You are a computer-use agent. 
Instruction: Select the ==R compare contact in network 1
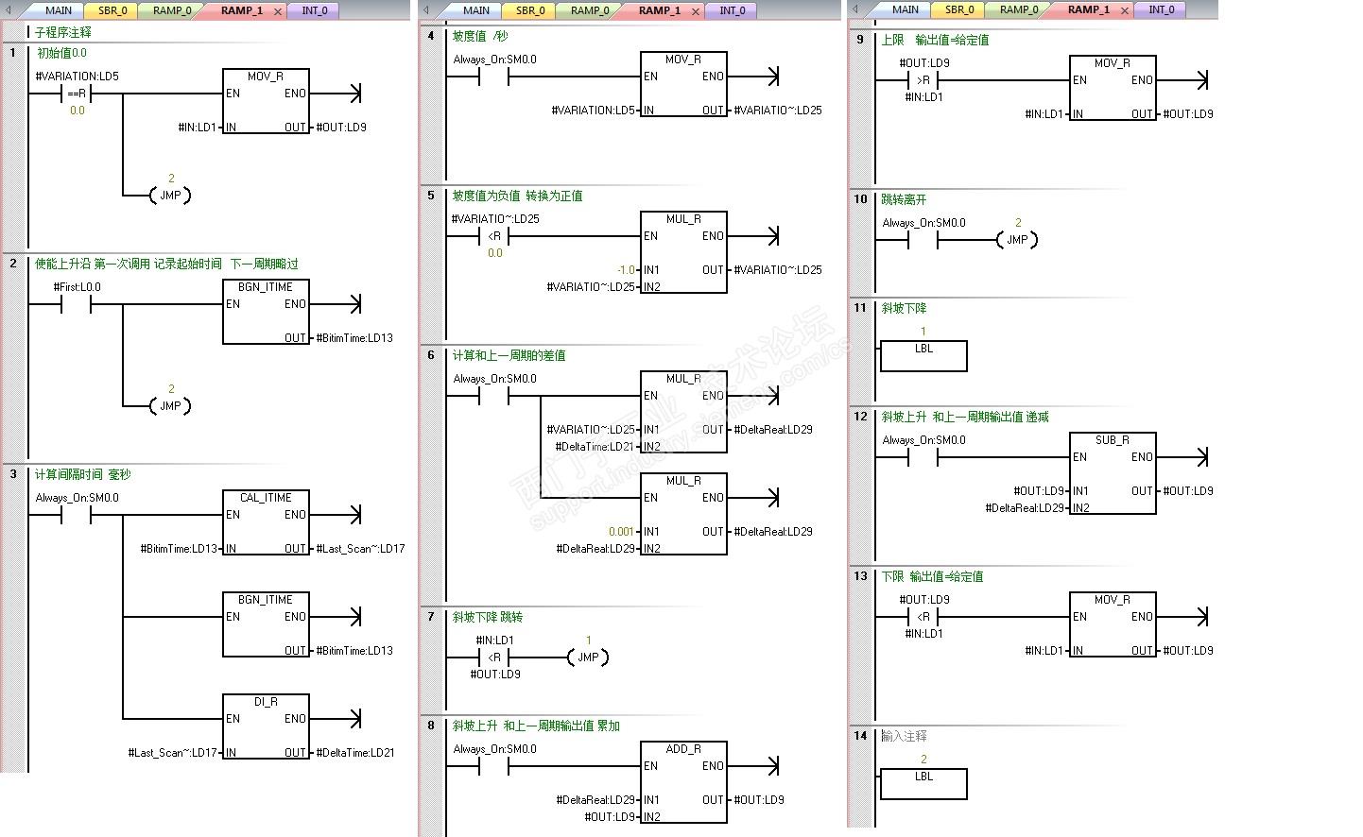click(x=77, y=94)
